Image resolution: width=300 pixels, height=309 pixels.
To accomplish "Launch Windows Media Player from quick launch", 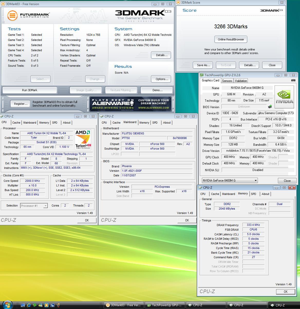I will pos(46,305).
